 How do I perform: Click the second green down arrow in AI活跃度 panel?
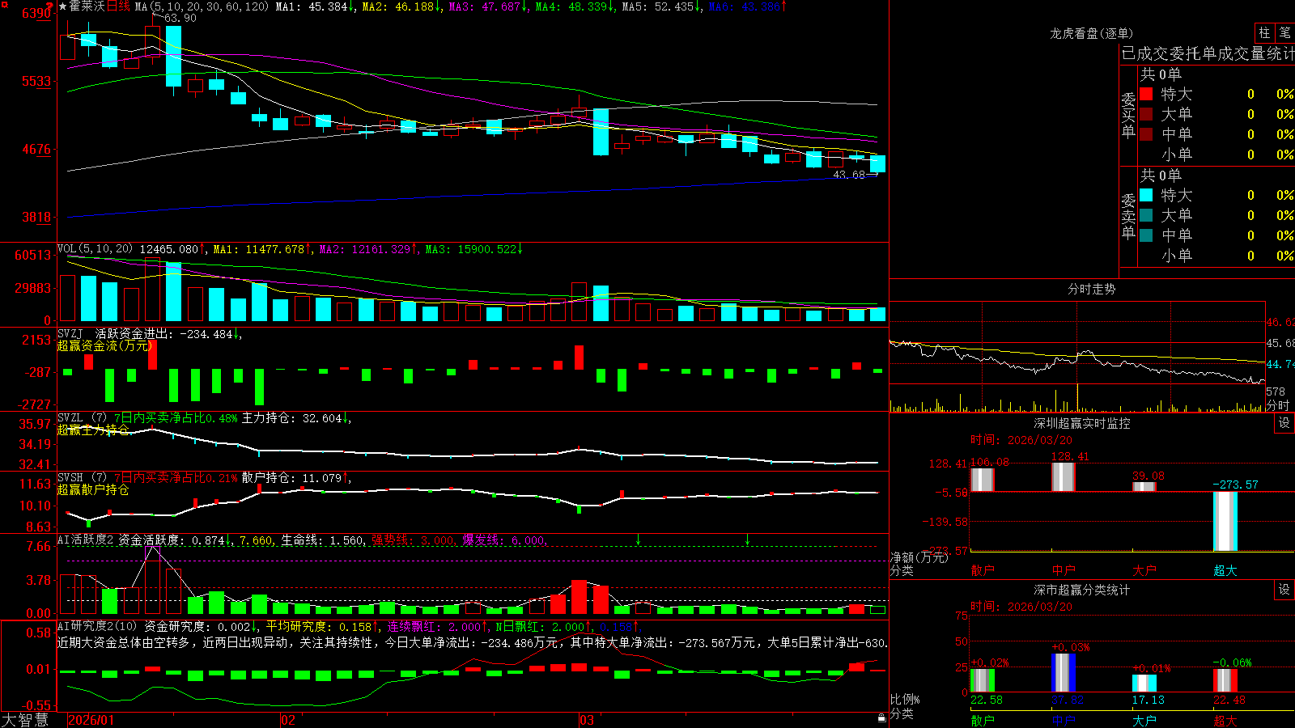tap(747, 539)
